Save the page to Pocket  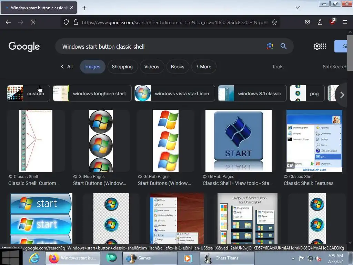click(x=307, y=22)
